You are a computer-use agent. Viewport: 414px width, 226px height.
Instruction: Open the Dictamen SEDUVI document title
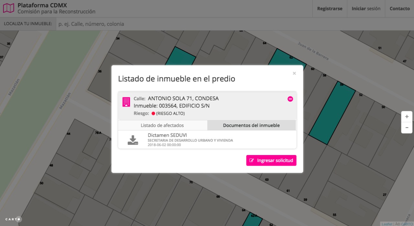167,135
